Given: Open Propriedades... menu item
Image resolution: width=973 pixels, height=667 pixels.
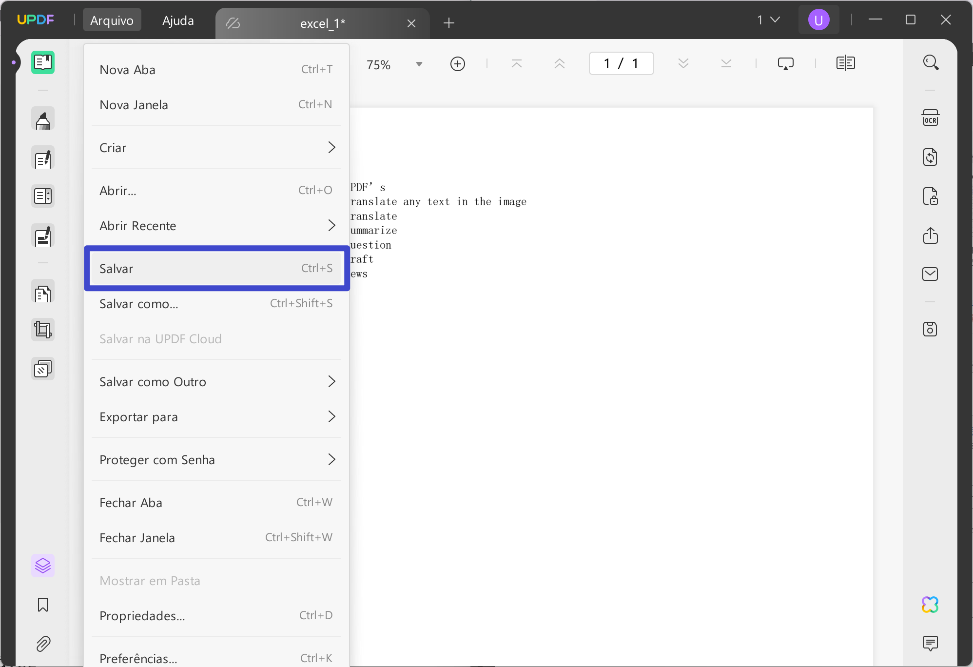Looking at the screenshot, I should pyautogui.click(x=216, y=615).
